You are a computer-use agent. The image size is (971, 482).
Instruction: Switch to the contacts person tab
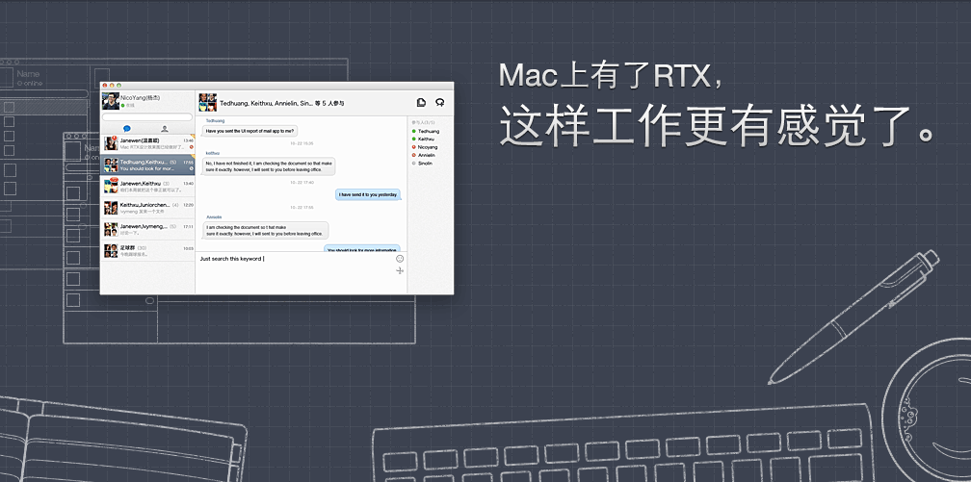[165, 128]
